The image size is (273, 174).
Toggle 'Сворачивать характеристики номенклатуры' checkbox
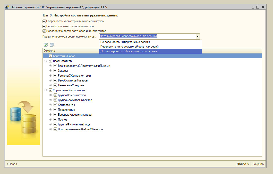tap(44, 21)
